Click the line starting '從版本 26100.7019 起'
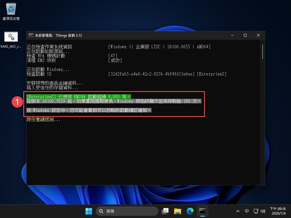The height and width of the screenshot is (218, 291). [x=114, y=101]
